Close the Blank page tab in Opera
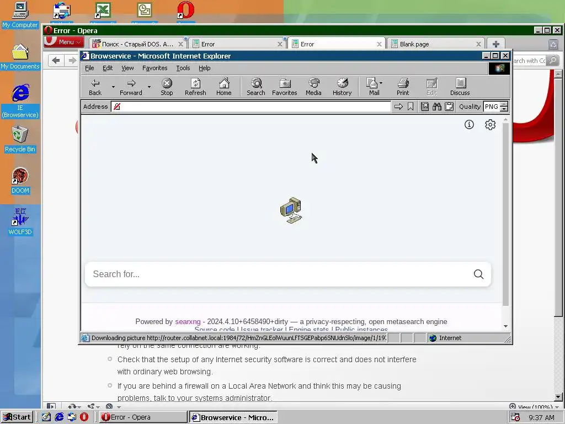 pos(478,44)
